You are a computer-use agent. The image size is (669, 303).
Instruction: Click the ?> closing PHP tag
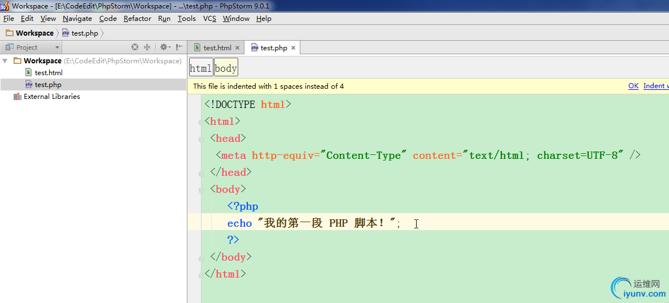pos(233,240)
